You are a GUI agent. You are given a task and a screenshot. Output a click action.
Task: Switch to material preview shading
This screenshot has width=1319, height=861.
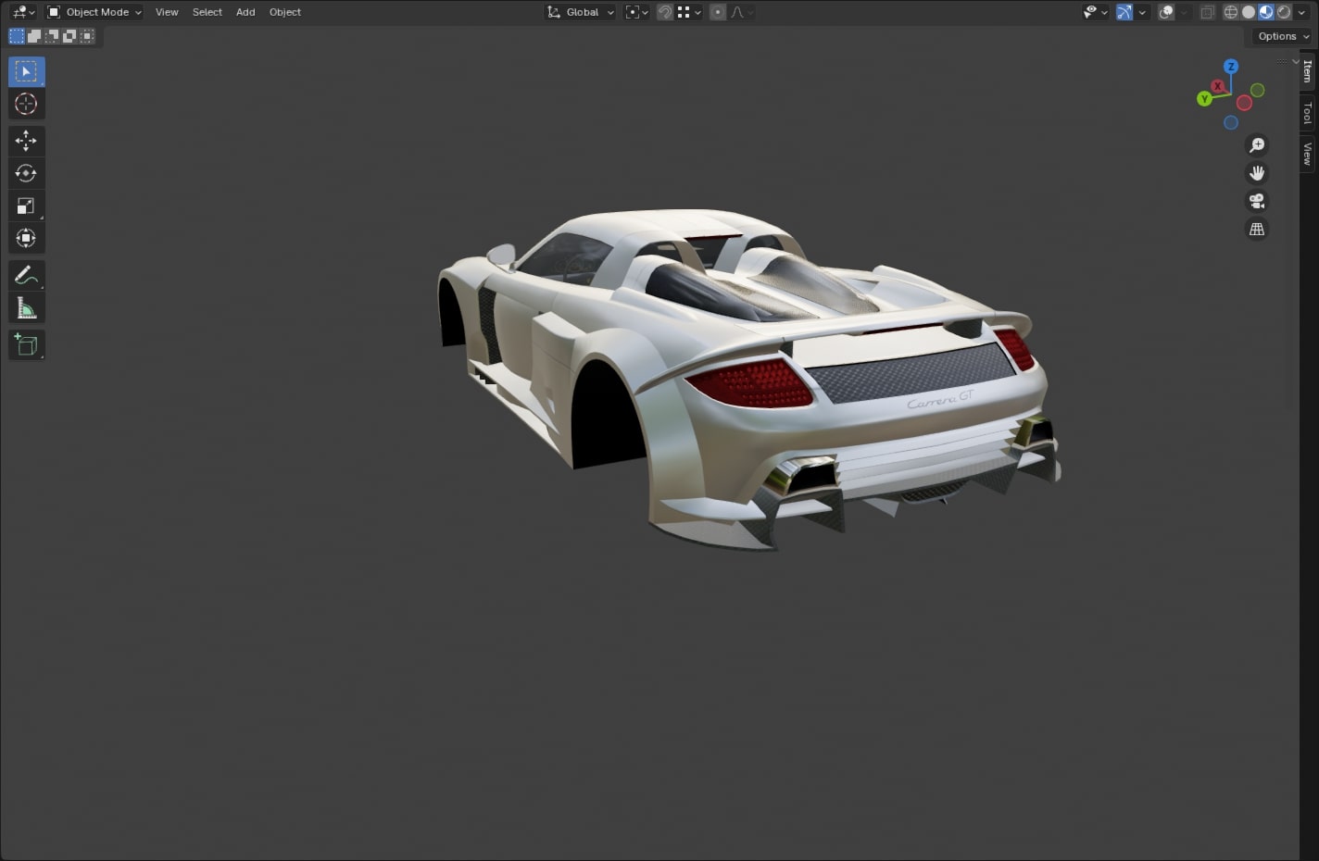click(x=1266, y=12)
